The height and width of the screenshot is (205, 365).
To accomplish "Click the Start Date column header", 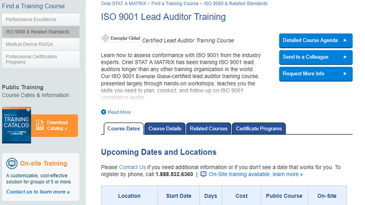I will point(179,196).
